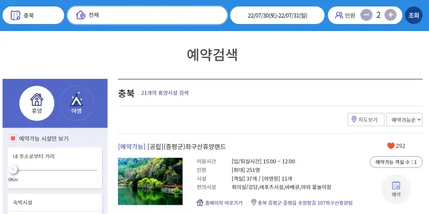Image resolution: width=429 pixels, height=214 pixels.
Task: Increase guest count with plus button
Action: pyautogui.click(x=390, y=15)
